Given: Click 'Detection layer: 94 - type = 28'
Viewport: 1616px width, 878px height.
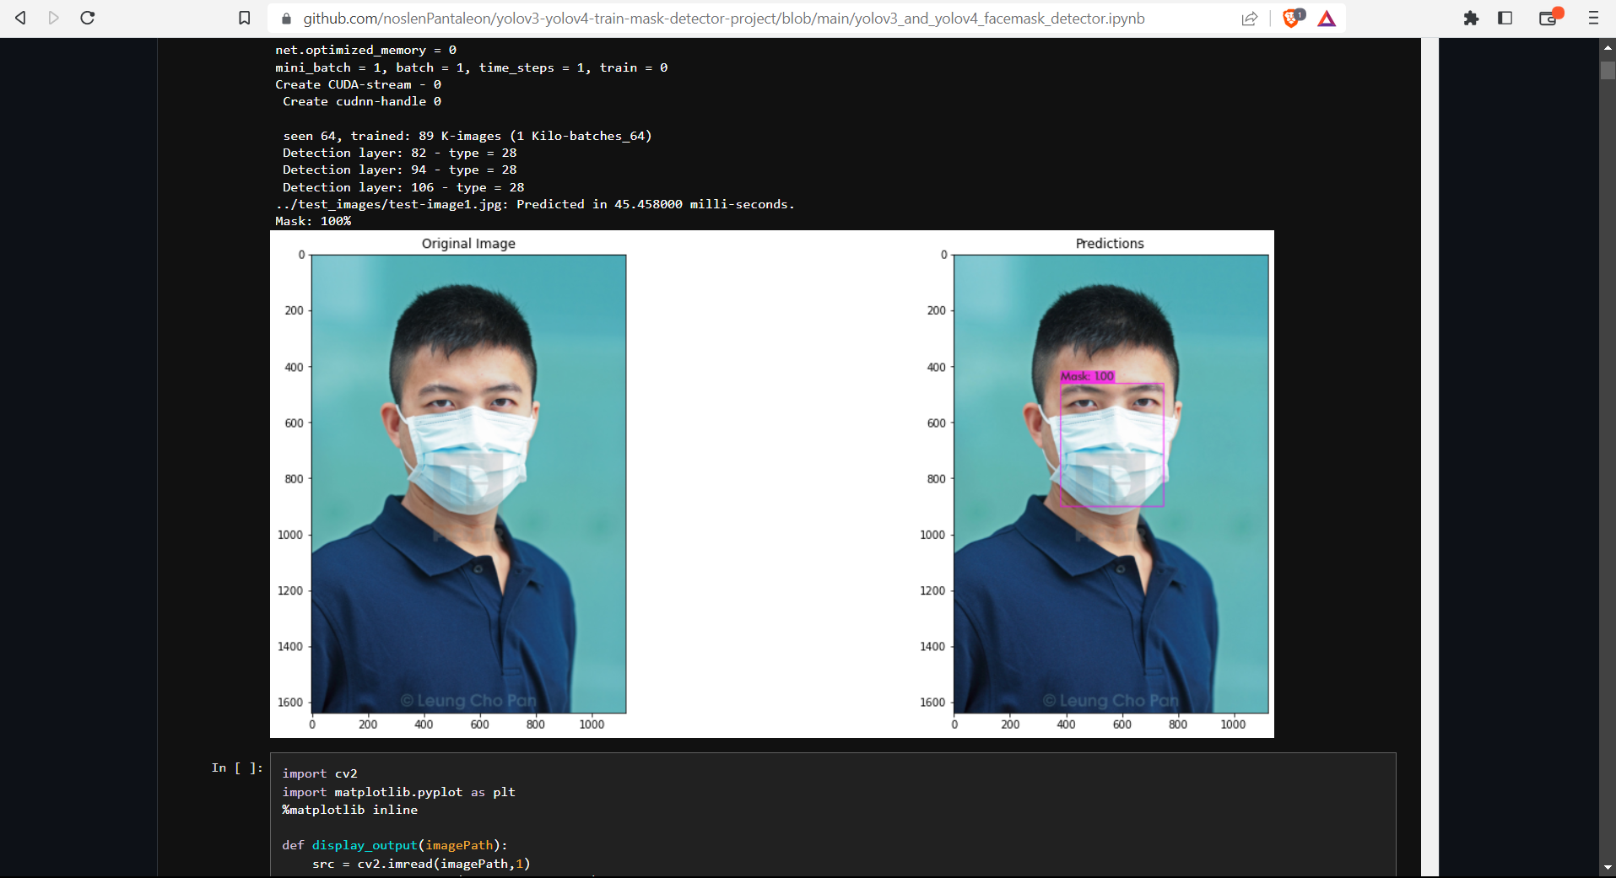Looking at the screenshot, I should (x=399, y=170).
